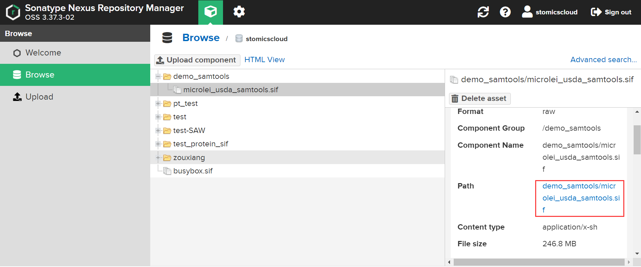Select the busybox.sif file in tree
The height and width of the screenshot is (267, 641).
(x=193, y=171)
